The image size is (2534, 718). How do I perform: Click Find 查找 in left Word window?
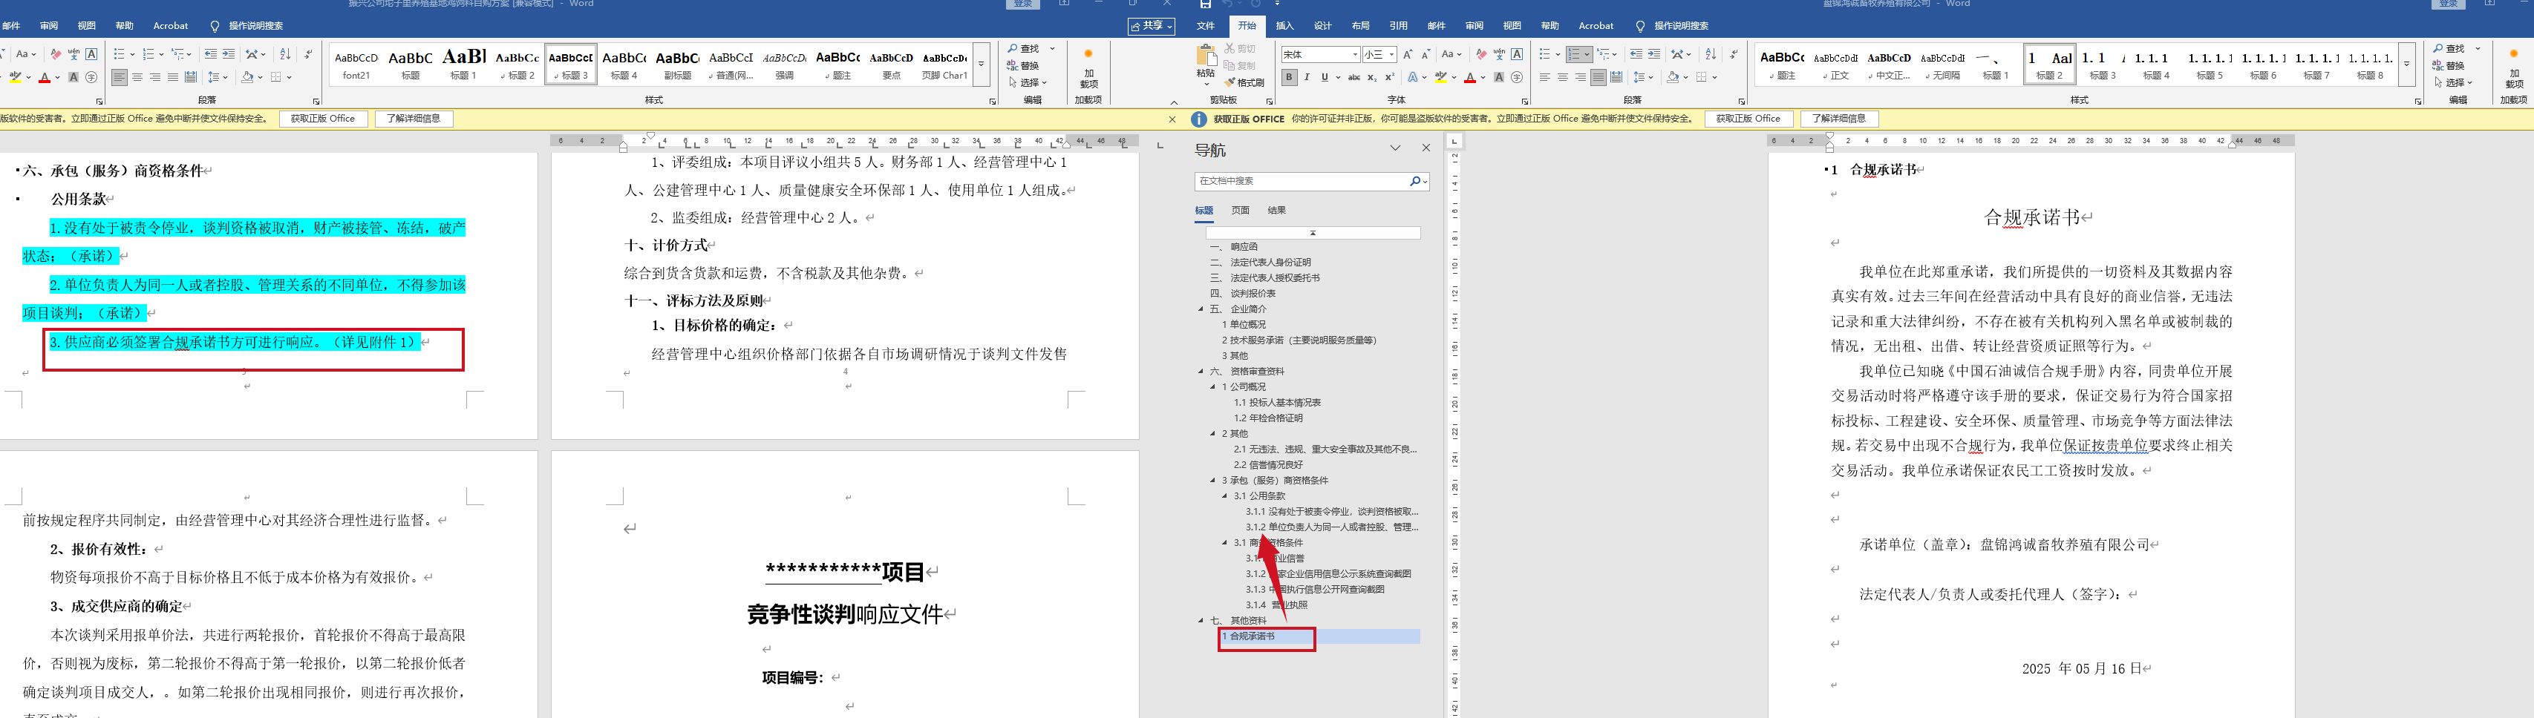pos(1023,49)
